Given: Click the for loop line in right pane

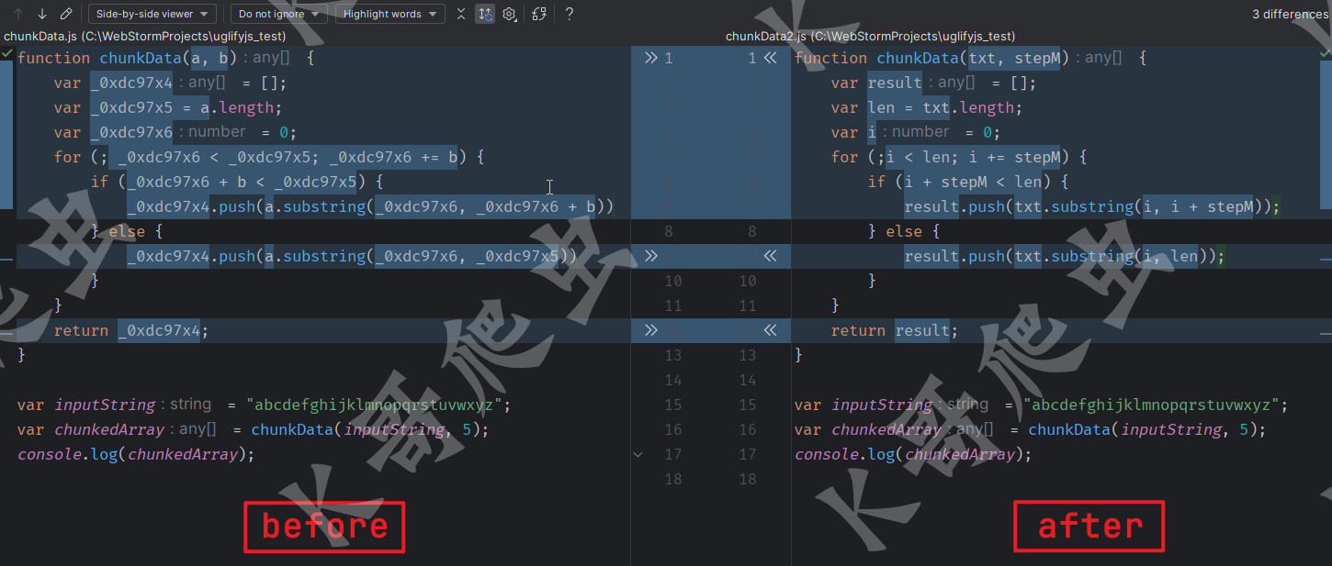Looking at the screenshot, I should click(959, 157).
